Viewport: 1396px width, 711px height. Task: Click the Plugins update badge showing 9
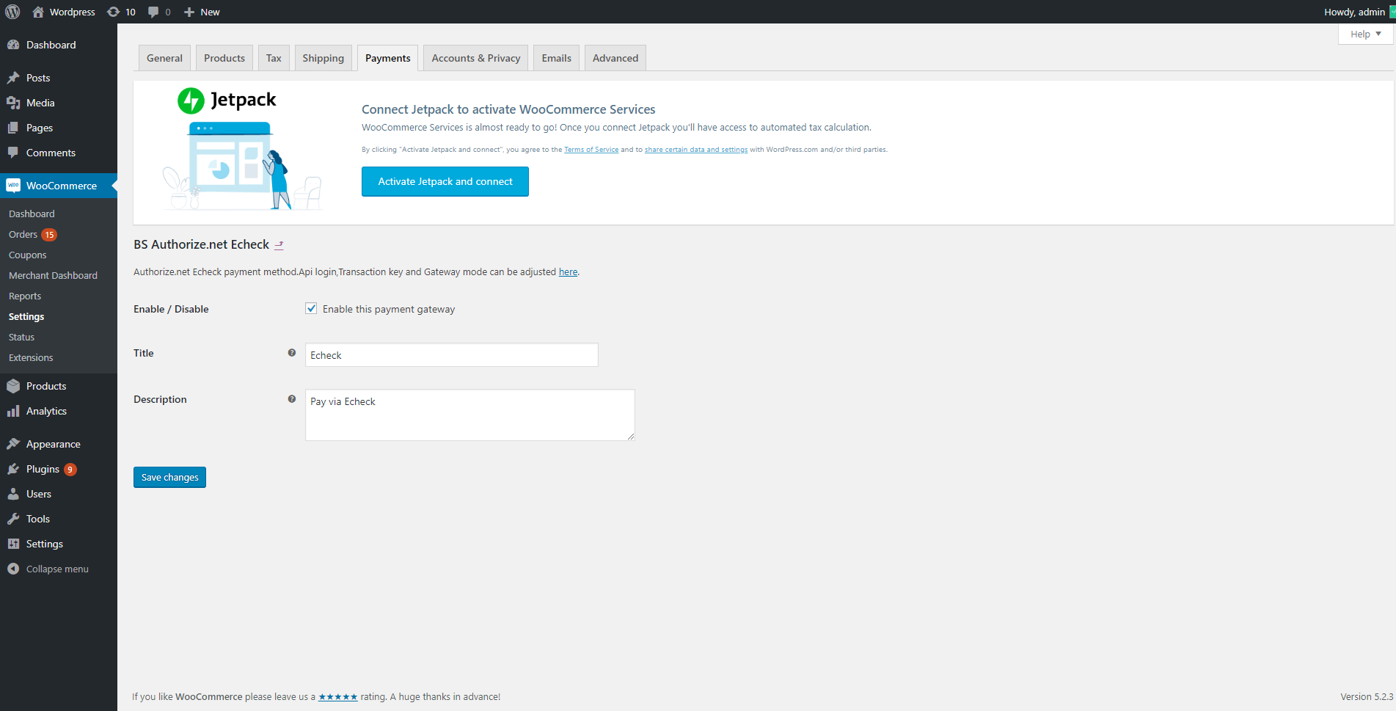coord(70,470)
